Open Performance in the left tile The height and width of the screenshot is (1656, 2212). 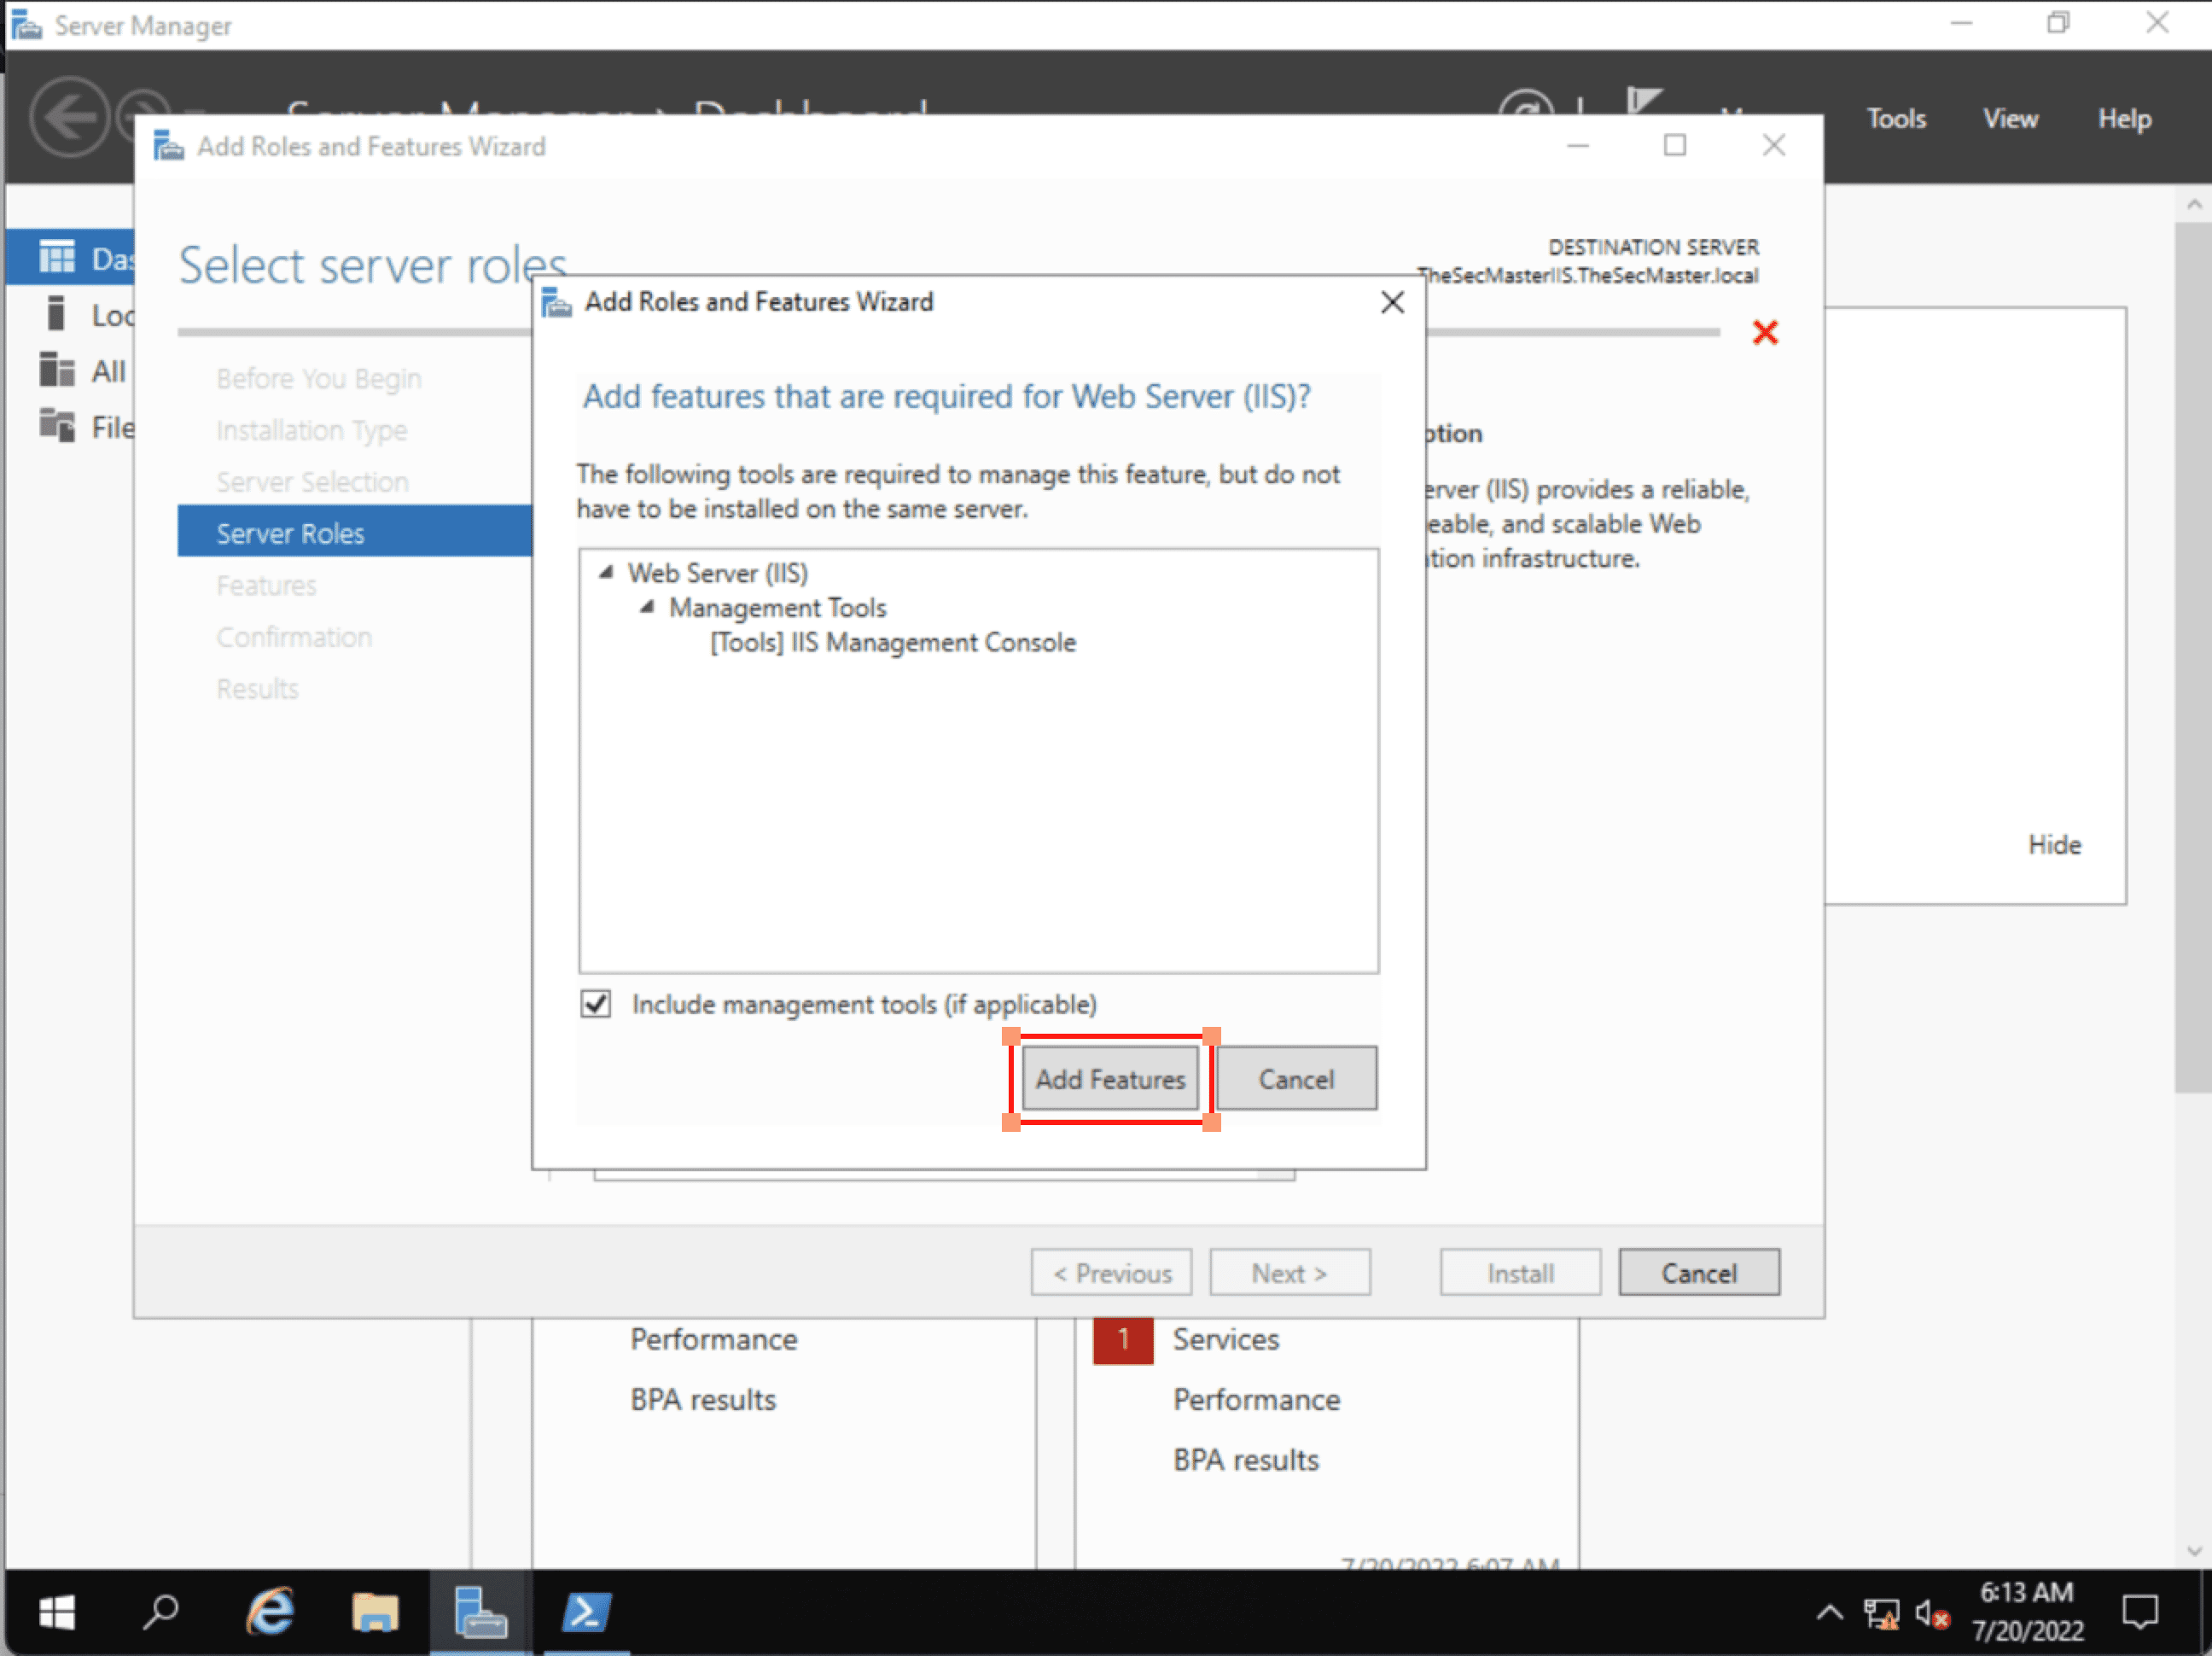tap(714, 1340)
